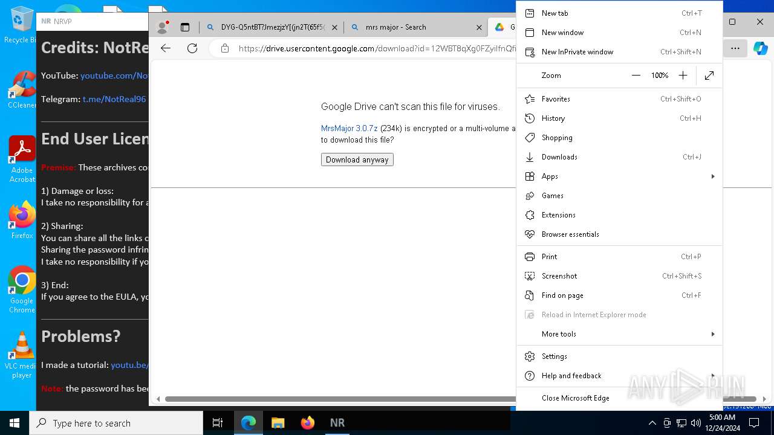Enter full screen via zoom arrows icon
Image resolution: width=774 pixels, height=435 pixels.
(x=709, y=76)
